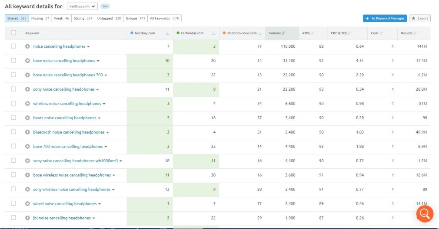Image resolution: width=439 pixels, height=229 pixels.
Task: Export the keyword table
Action: click(x=420, y=18)
